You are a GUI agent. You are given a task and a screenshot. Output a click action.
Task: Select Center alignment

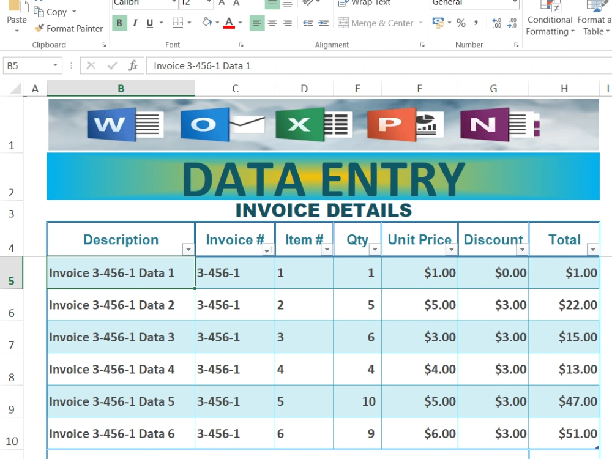click(272, 23)
